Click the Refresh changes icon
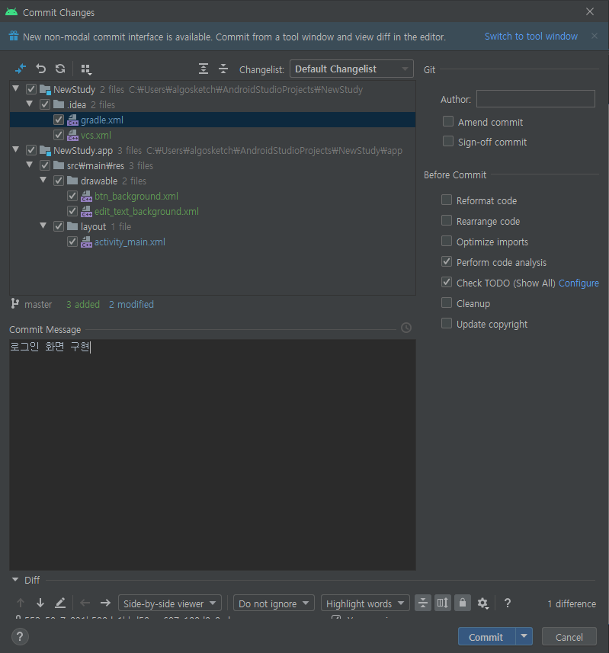The width and height of the screenshot is (609, 653). pos(60,69)
